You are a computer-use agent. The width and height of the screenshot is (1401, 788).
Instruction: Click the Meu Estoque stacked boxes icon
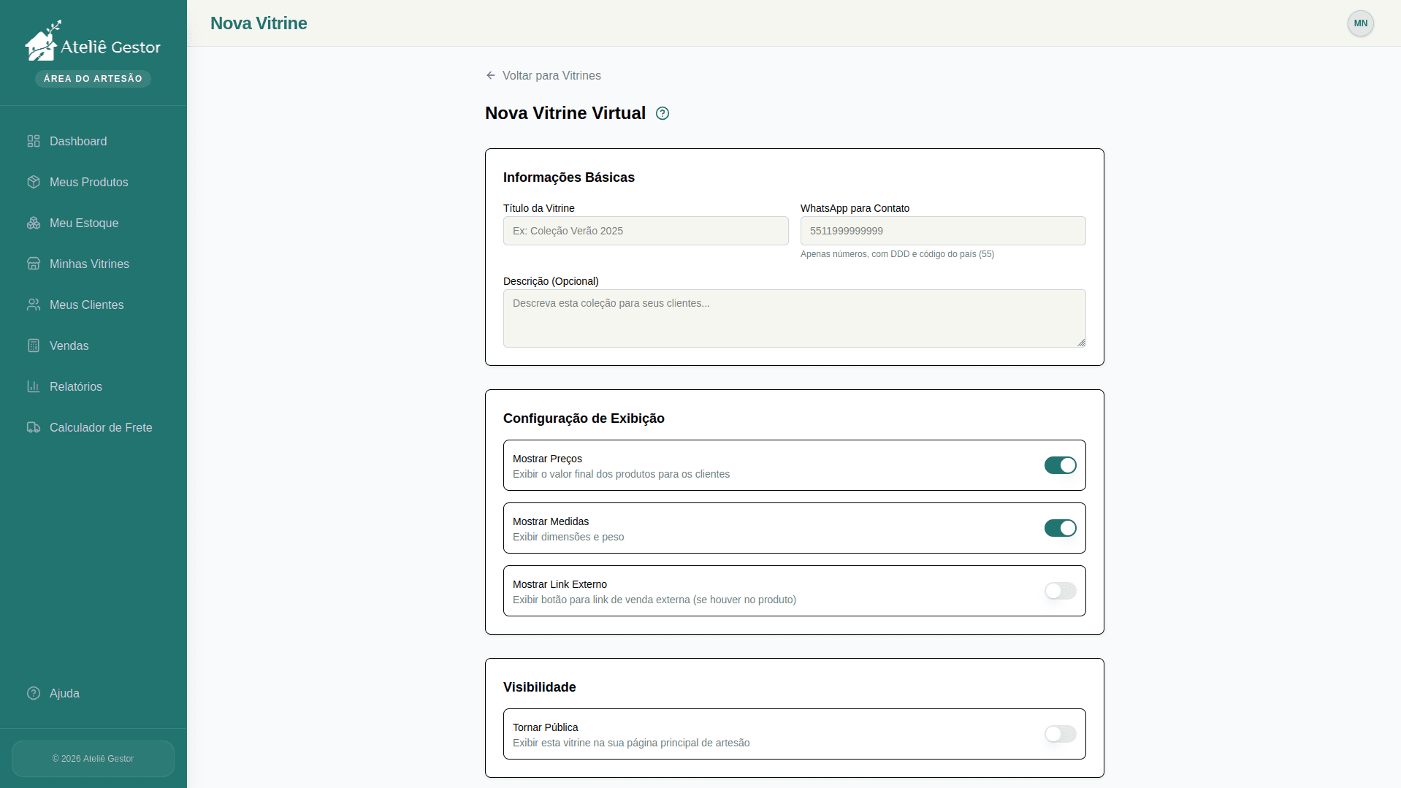point(34,223)
